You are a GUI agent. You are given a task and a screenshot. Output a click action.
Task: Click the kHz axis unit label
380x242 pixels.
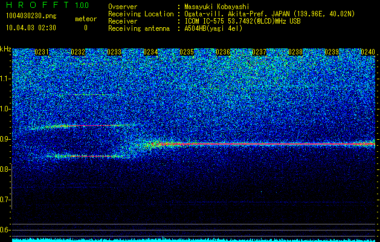point(5,50)
